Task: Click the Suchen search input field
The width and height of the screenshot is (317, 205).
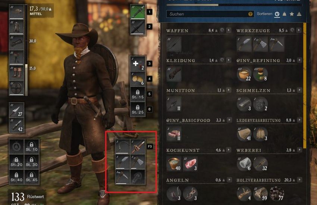Action: tap(210, 14)
